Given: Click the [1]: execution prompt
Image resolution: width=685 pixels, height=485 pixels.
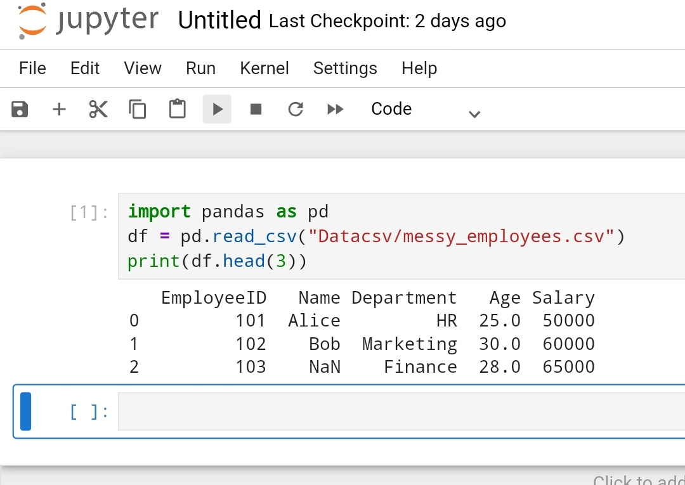Looking at the screenshot, I should click(x=89, y=212).
